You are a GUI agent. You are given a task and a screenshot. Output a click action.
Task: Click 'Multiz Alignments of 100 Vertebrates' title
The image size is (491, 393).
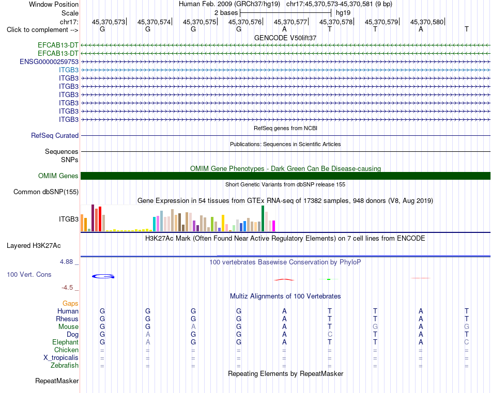click(285, 296)
